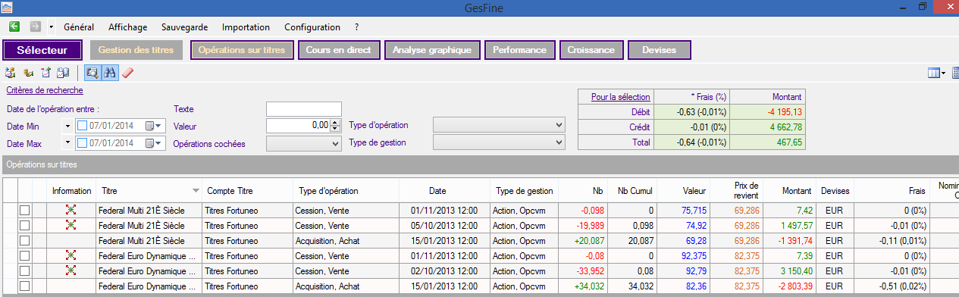Open the Configuration menu
This screenshot has width=959, height=297.
click(312, 27)
